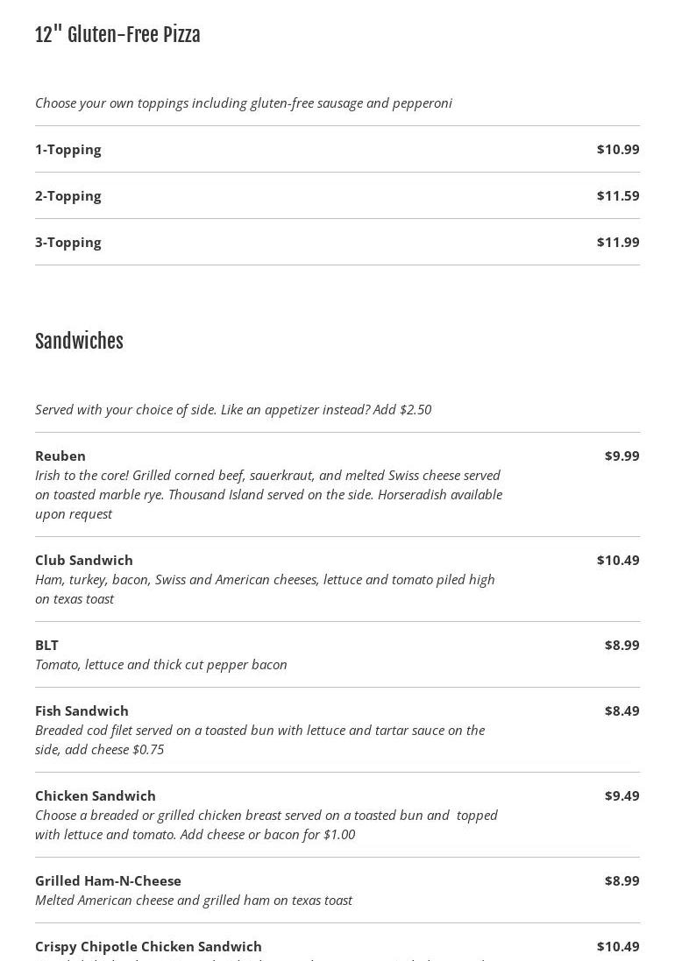Choose the 2-Topping pizza row
The image size is (675, 961).
coord(68,196)
